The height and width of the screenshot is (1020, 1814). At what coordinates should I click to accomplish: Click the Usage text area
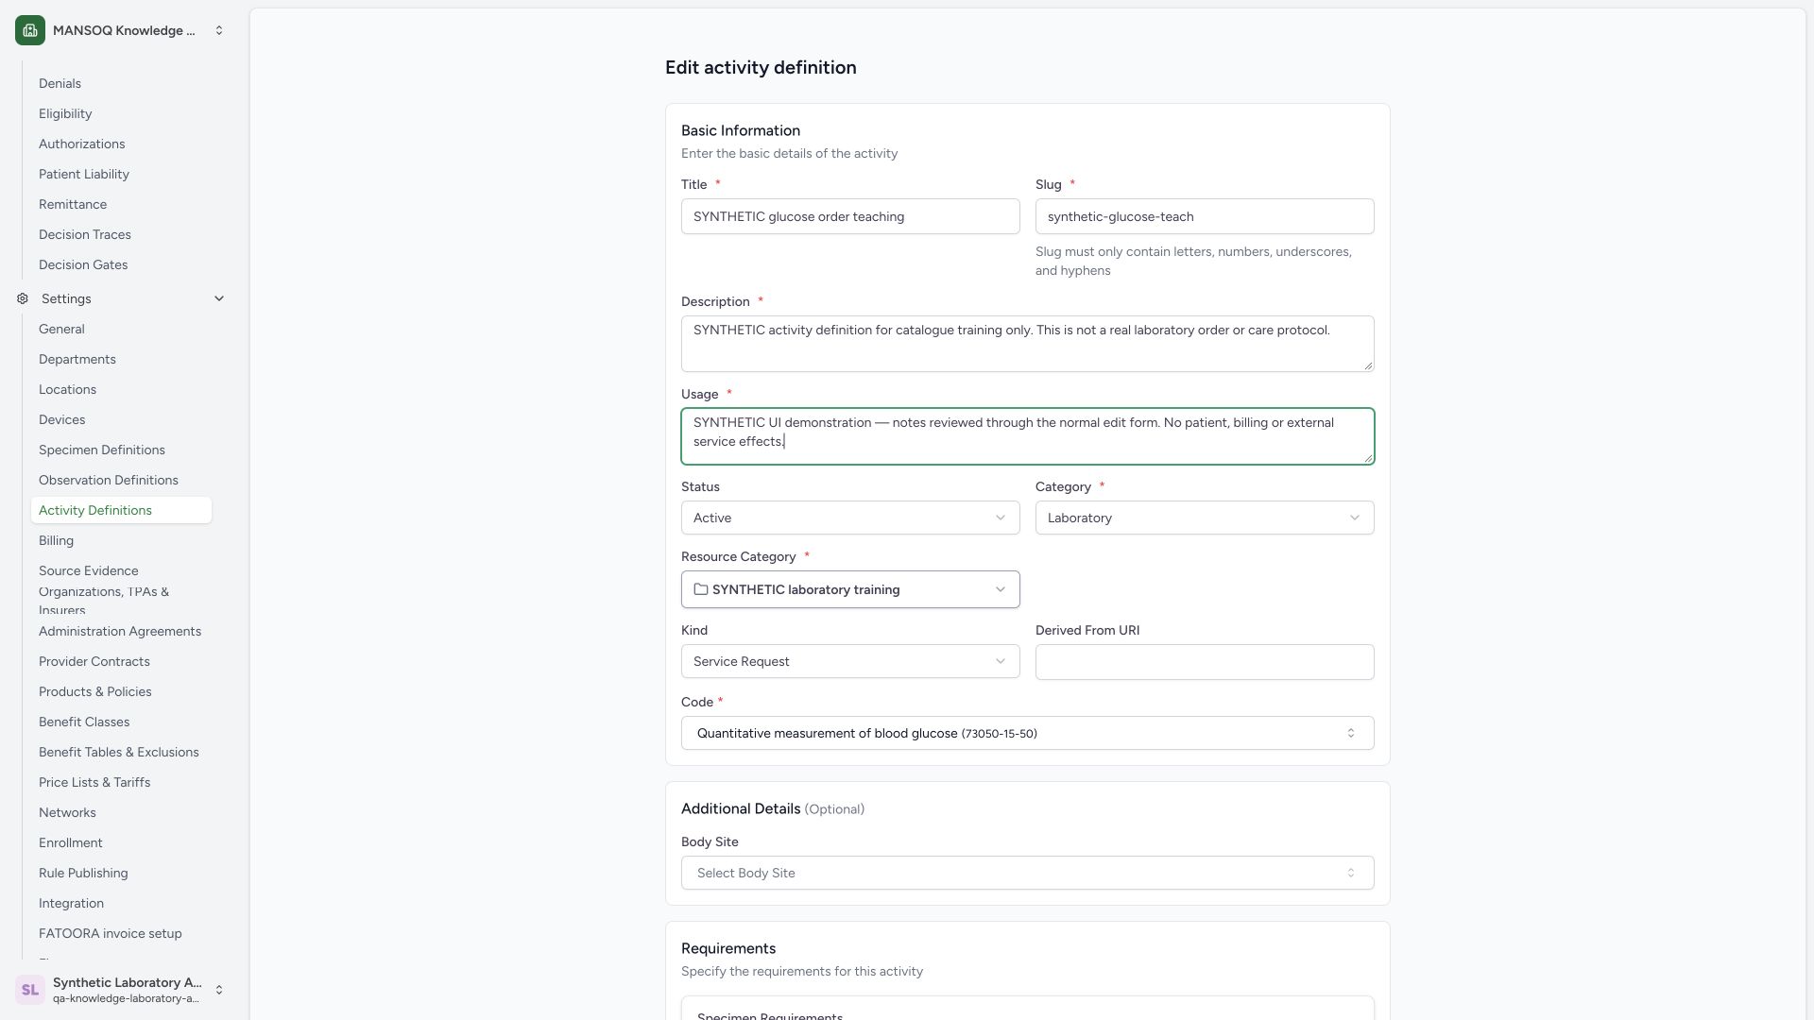(x=1028, y=436)
